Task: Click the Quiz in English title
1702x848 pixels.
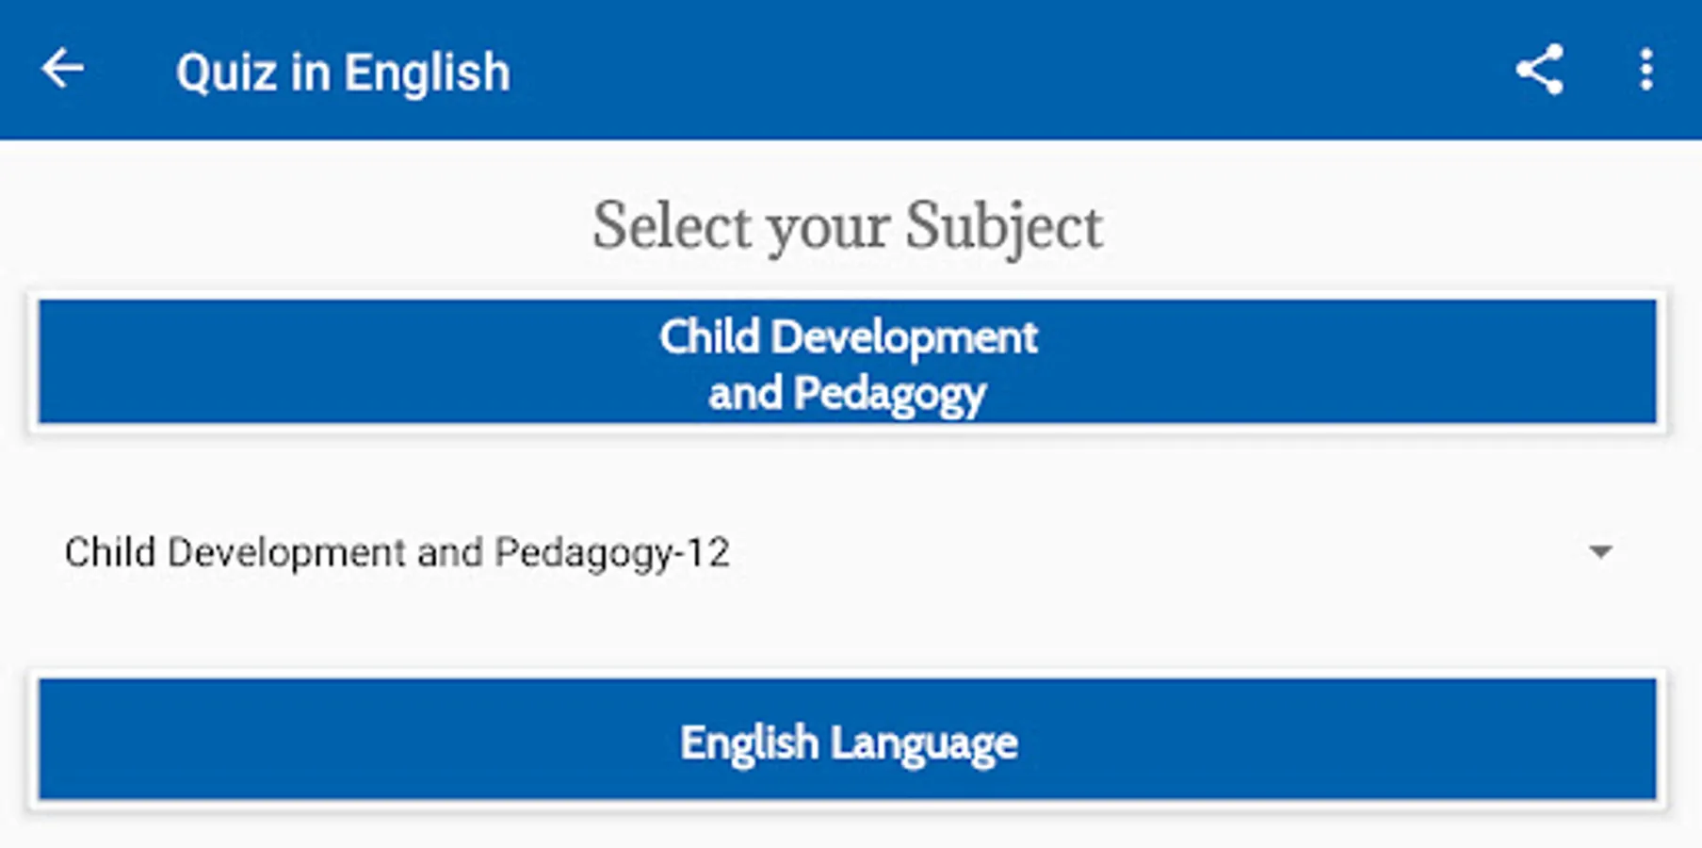Action: click(343, 73)
